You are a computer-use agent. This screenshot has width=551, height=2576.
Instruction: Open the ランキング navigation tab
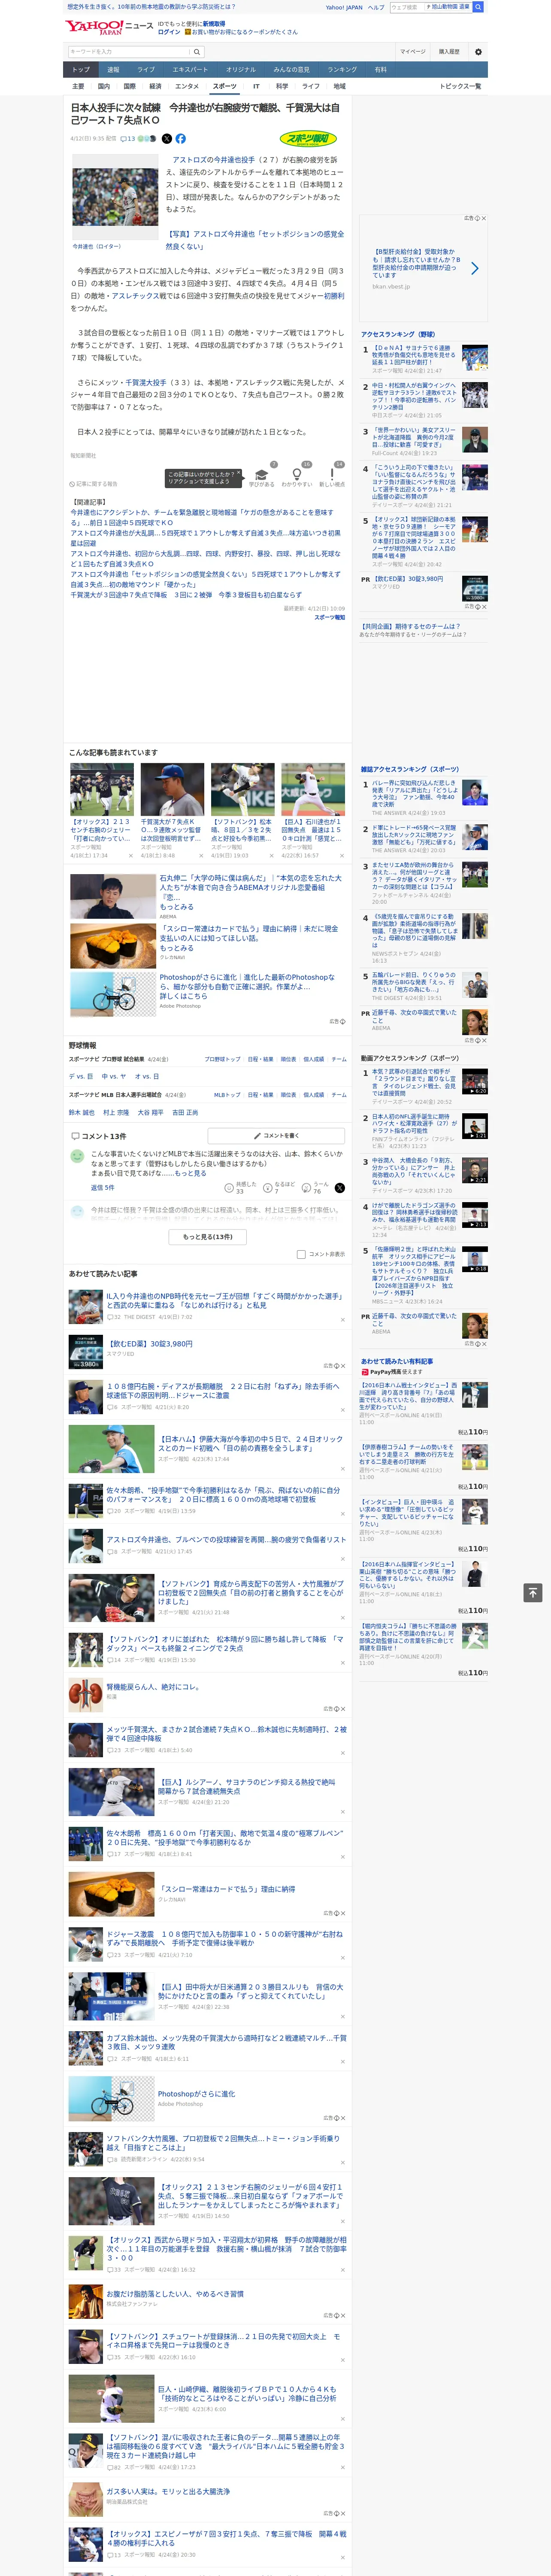coord(342,70)
